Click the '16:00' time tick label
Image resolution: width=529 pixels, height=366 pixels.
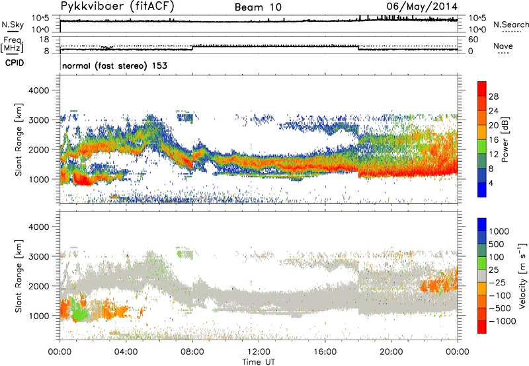[325, 352]
